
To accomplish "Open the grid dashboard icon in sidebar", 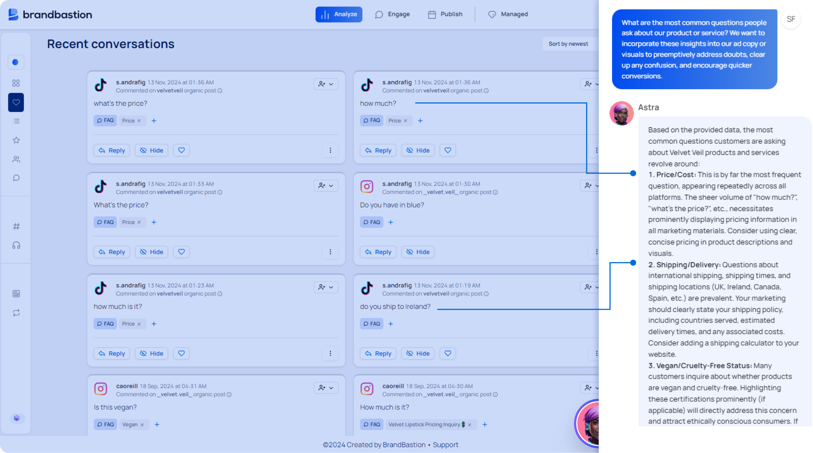I will click(x=16, y=83).
